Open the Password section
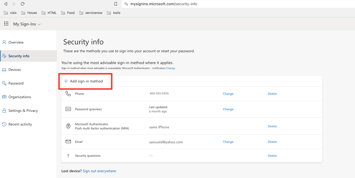Screen dimensions: 355x178 click(28, 83)
